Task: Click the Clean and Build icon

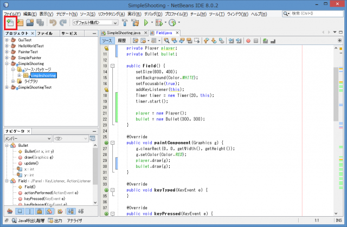Action: [x=135, y=23]
